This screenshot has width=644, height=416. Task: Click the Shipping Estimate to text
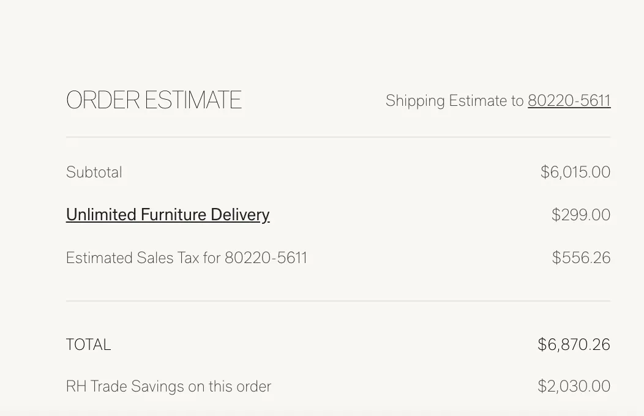pos(455,100)
